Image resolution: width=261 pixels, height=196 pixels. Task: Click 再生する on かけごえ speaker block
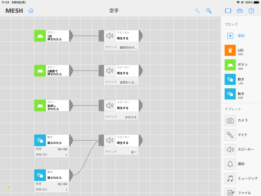(123, 108)
